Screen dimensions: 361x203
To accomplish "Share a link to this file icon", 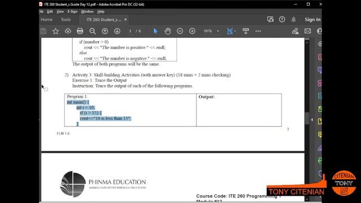I will [x=295, y=31].
